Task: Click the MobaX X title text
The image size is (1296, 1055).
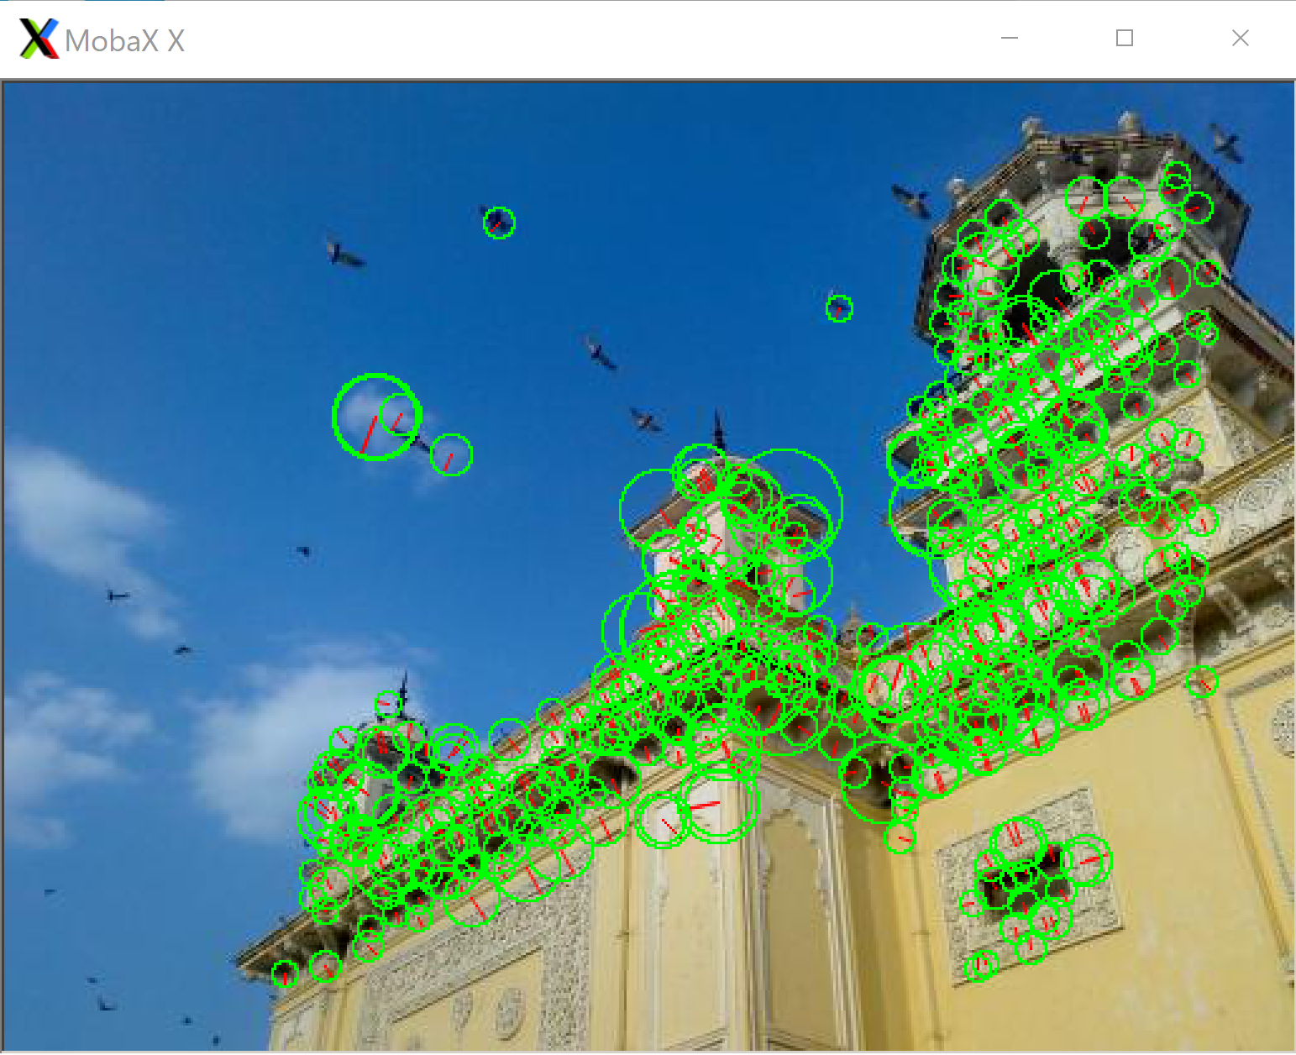Action: tap(124, 40)
